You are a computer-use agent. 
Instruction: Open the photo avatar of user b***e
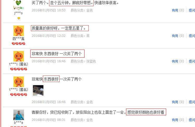(x=19, y=115)
